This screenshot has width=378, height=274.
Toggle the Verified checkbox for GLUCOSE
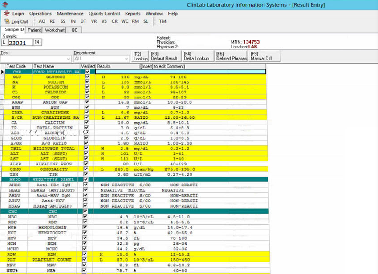87,77
